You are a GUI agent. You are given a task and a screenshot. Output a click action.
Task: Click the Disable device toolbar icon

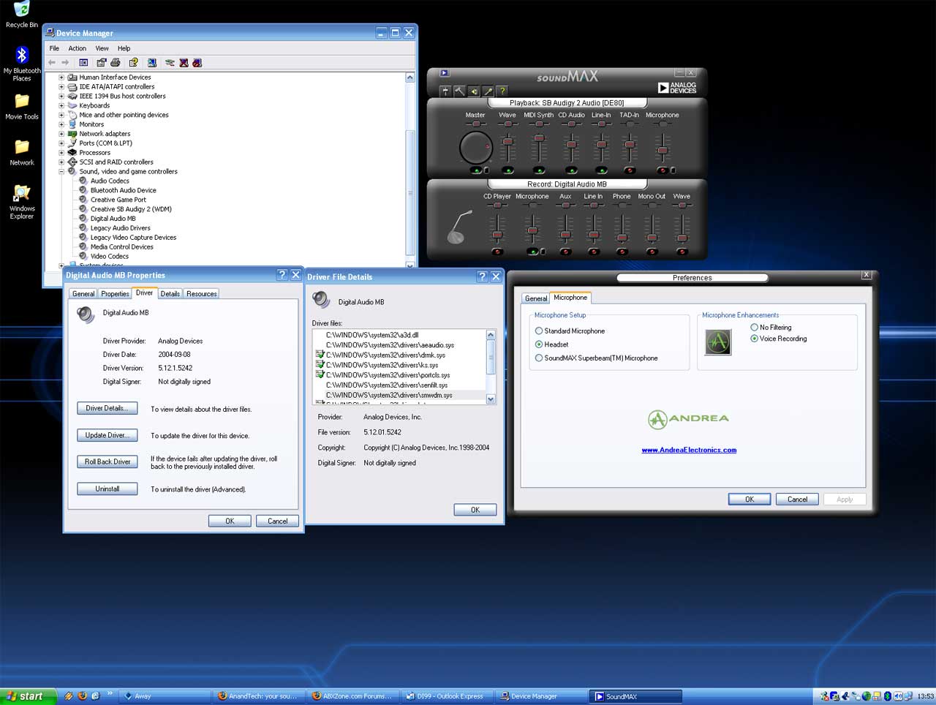(x=197, y=63)
